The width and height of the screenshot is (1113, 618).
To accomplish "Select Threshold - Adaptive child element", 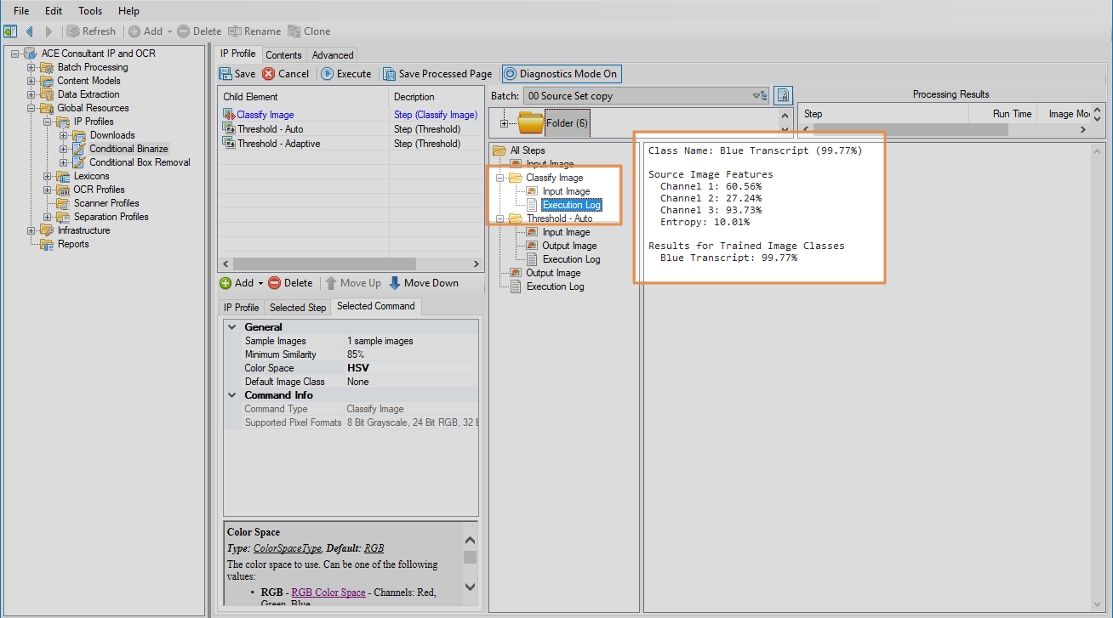I will point(278,144).
